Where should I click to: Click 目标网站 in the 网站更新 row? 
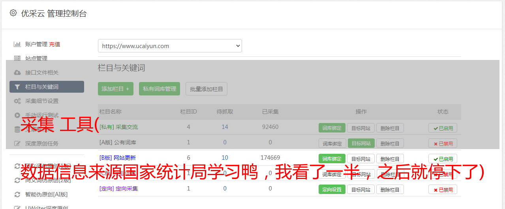pos(361,159)
